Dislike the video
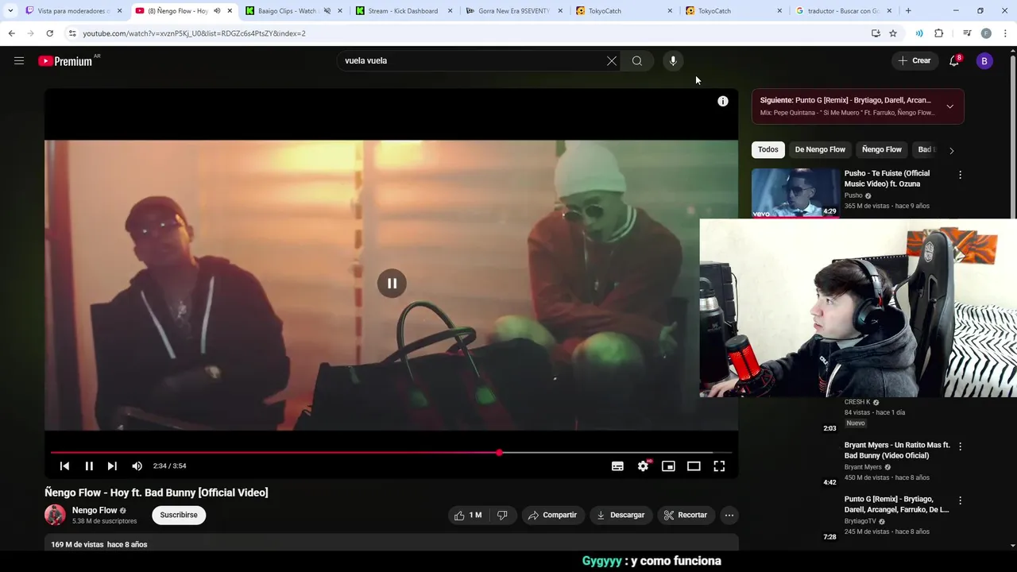 tap(502, 515)
